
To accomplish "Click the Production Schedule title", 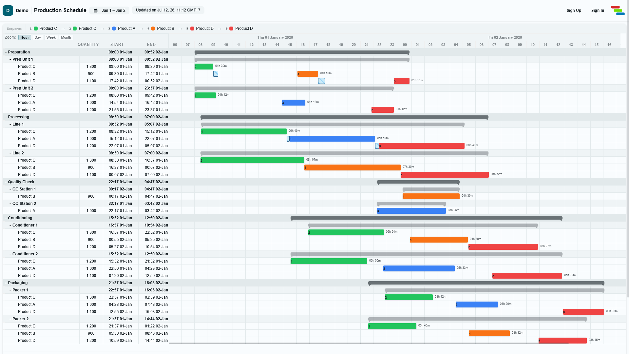I will tap(60, 10).
